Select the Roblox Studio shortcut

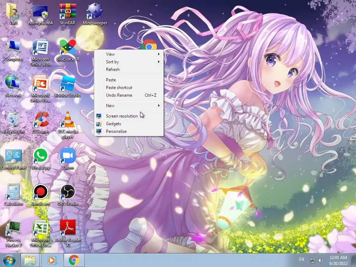68,87
